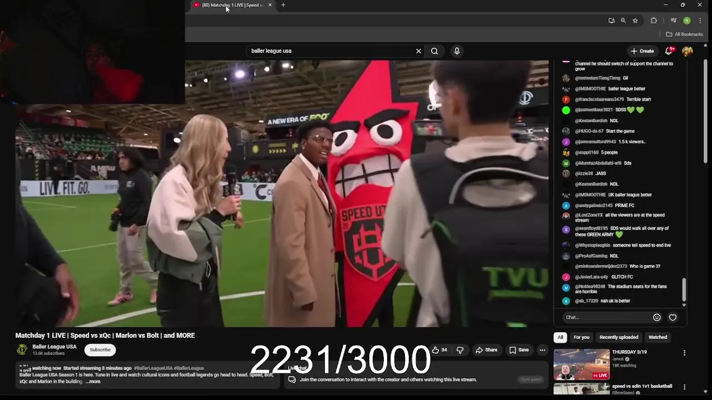Open the Chrome zoom magnifier icon
This screenshot has width=712, height=400.
[x=623, y=21]
